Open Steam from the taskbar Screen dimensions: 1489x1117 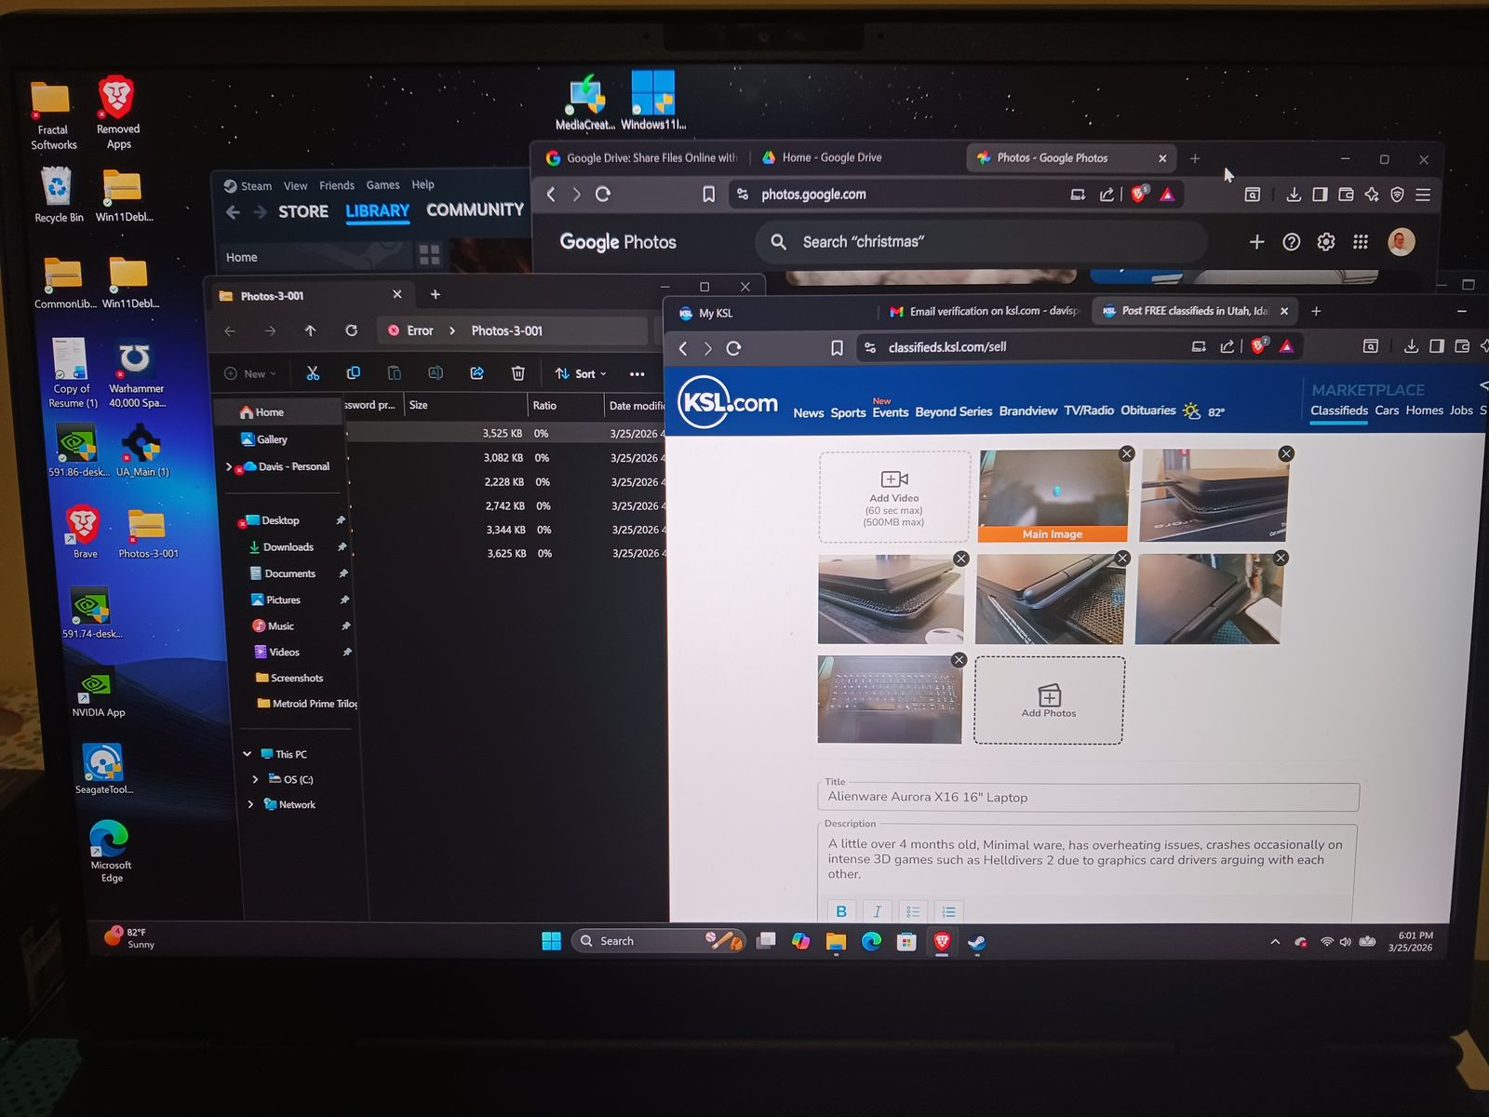pos(976,942)
